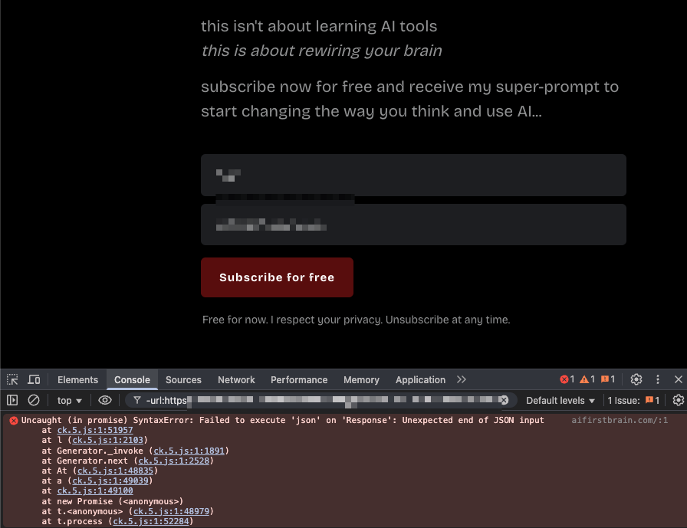
Task: Activate the inspect element picker icon
Action: (12, 379)
